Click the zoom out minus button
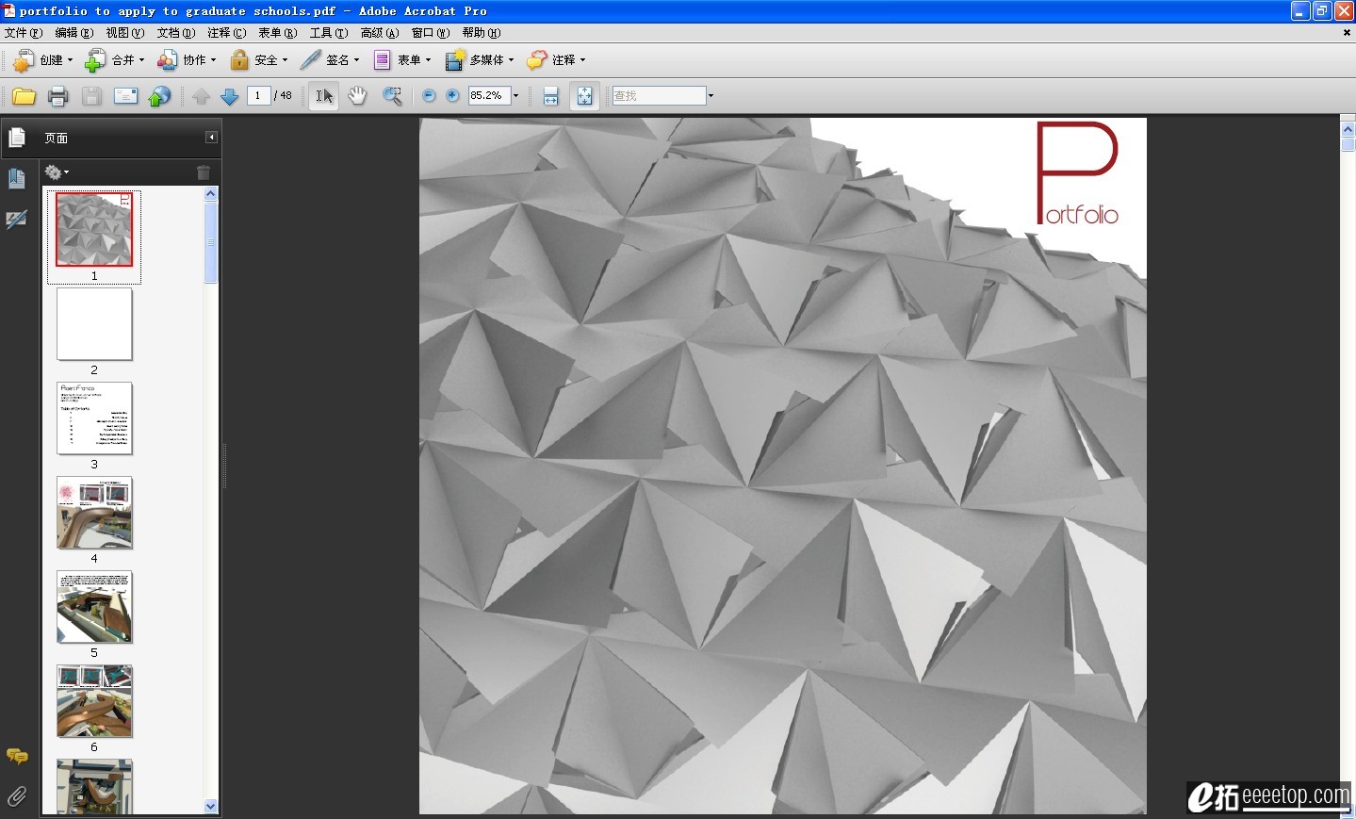This screenshot has height=819, width=1356. pyautogui.click(x=429, y=95)
